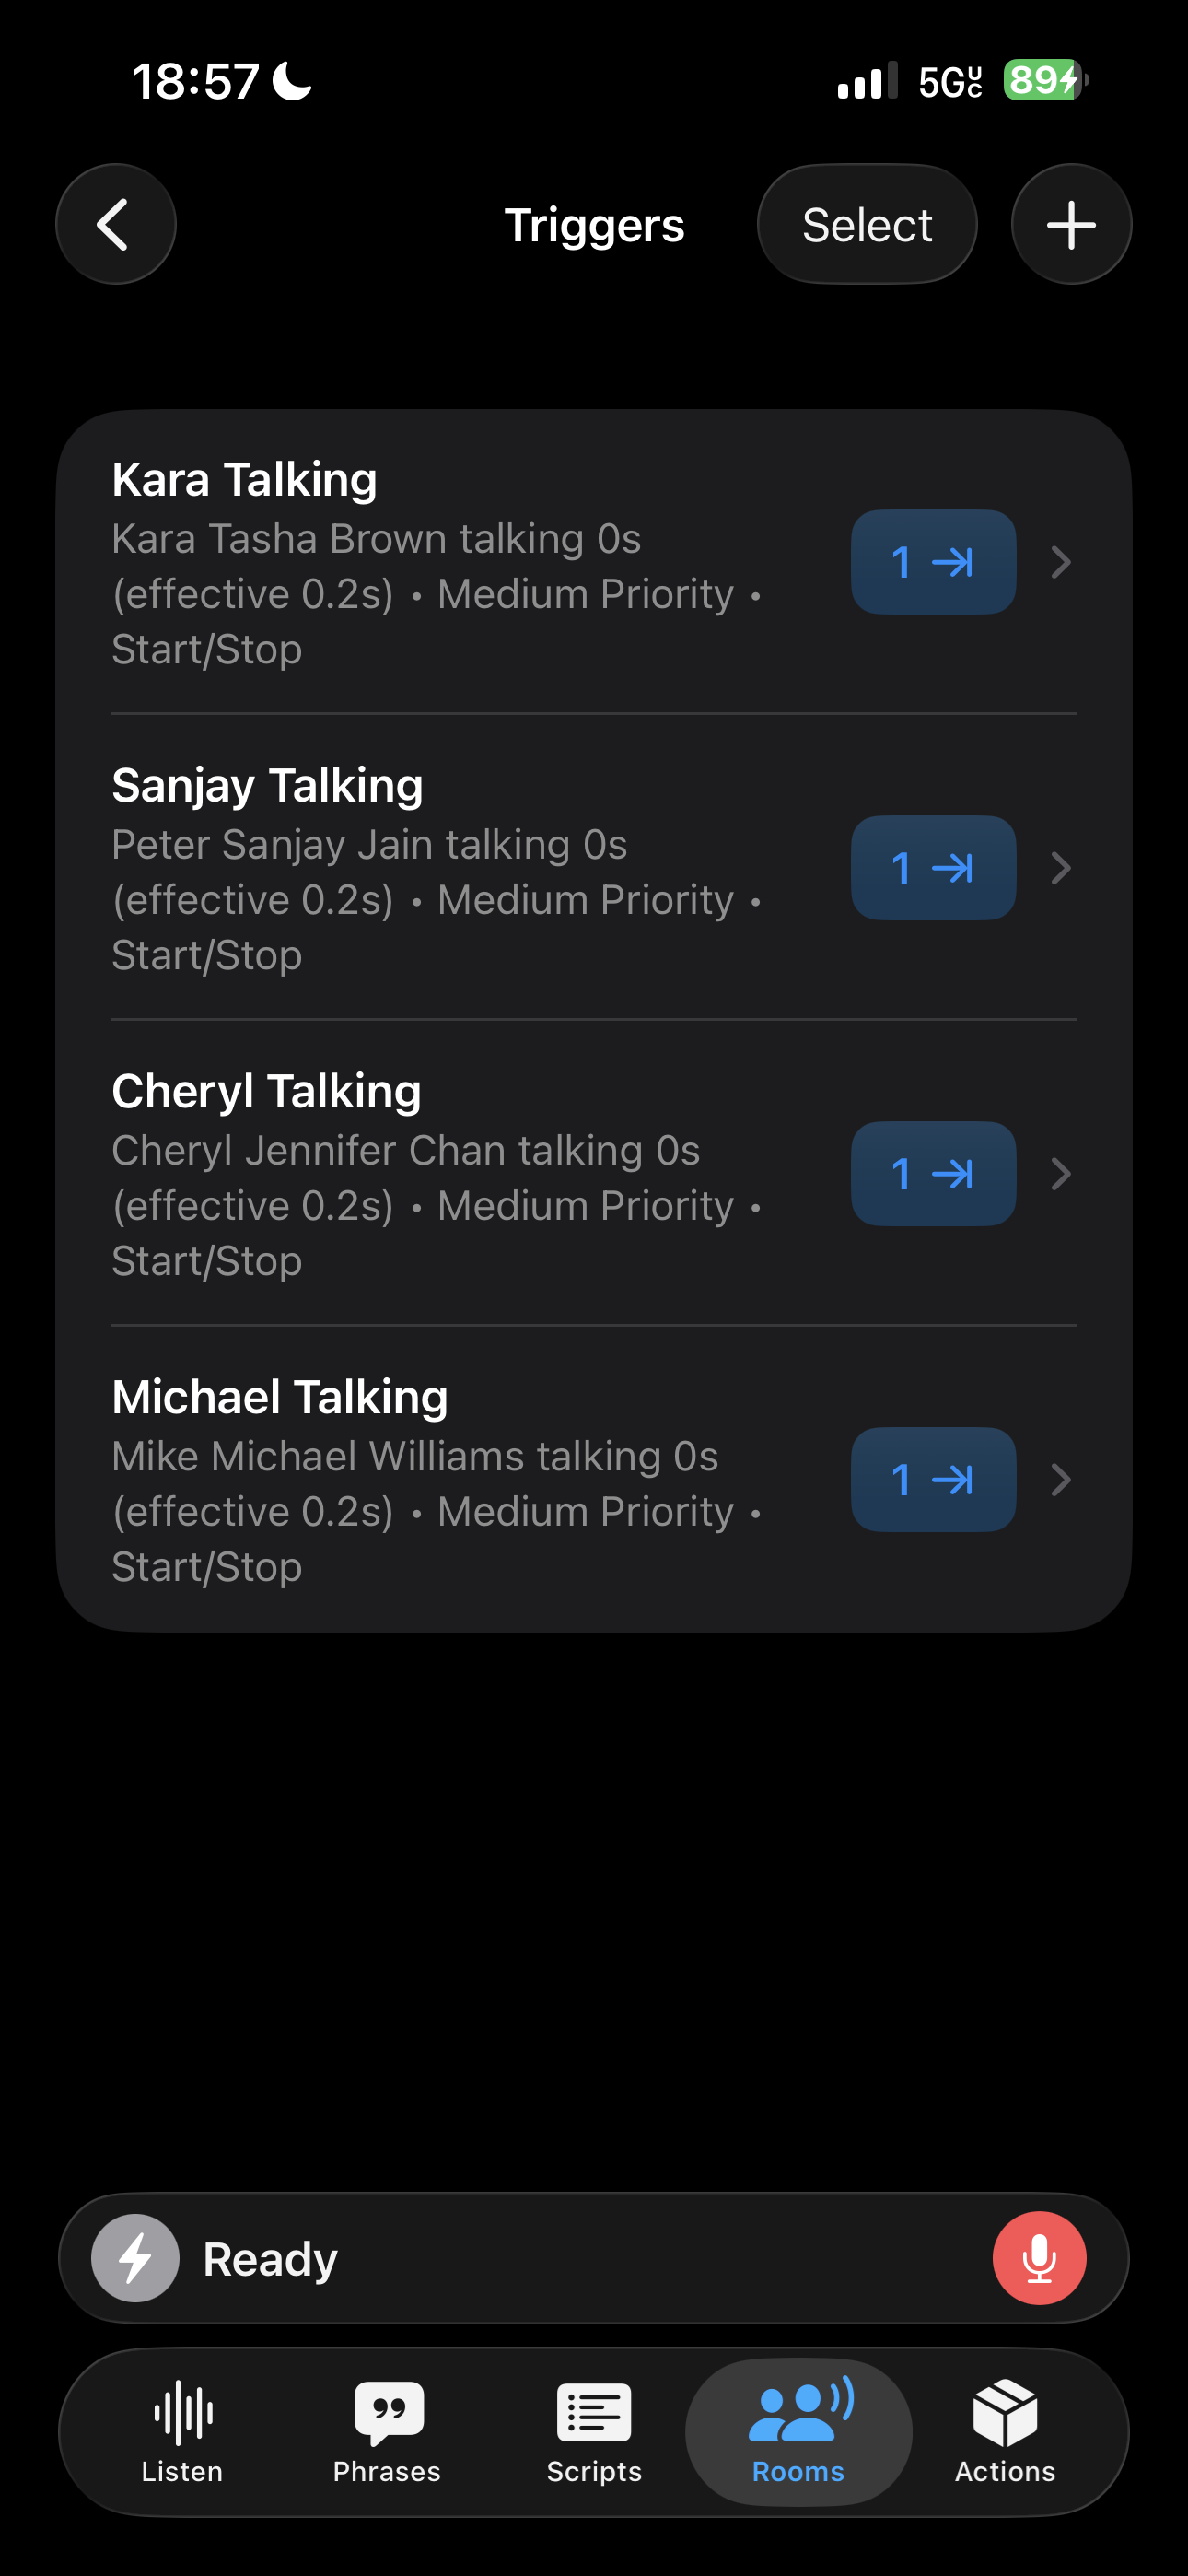
Task: Open the Listen tab
Action: pos(182,2431)
